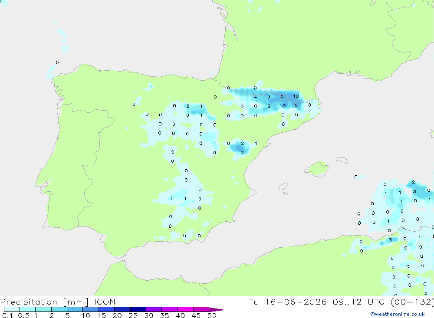Click the legend tick label '50'
This screenshot has height=318, width=434.
click(212, 315)
